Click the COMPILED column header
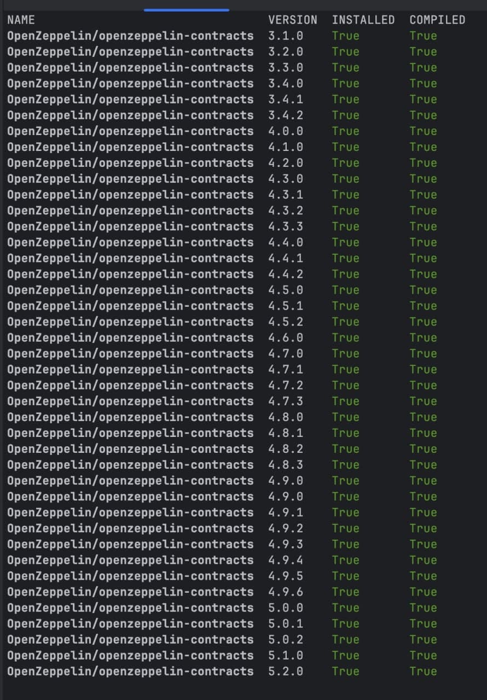The image size is (487, 700). tap(436, 20)
